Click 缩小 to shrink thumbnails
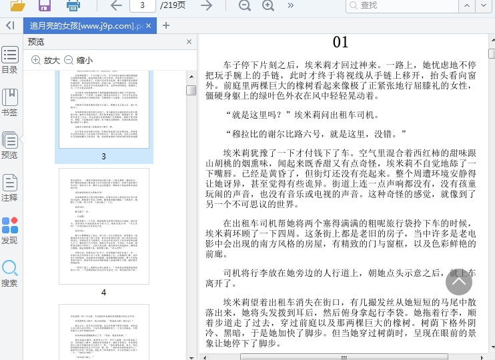This screenshot has height=360, width=495. pos(78,60)
